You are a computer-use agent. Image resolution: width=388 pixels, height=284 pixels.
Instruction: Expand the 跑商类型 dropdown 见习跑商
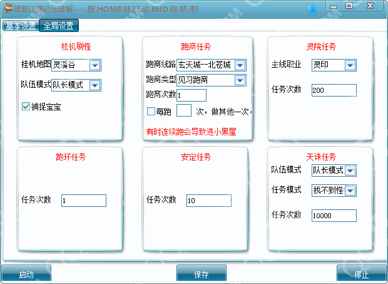coord(212,80)
